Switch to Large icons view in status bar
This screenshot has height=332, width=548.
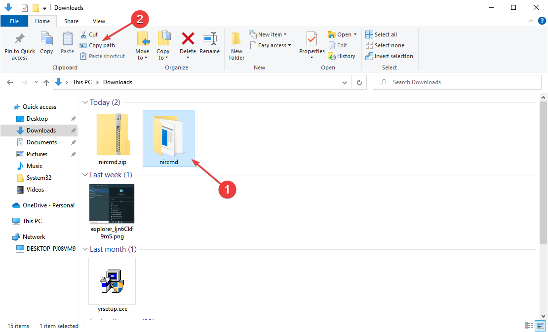(x=540, y=326)
